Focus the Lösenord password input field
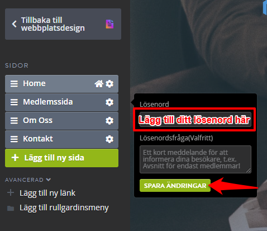The width and height of the screenshot is (267, 231). (x=196, y=120)
